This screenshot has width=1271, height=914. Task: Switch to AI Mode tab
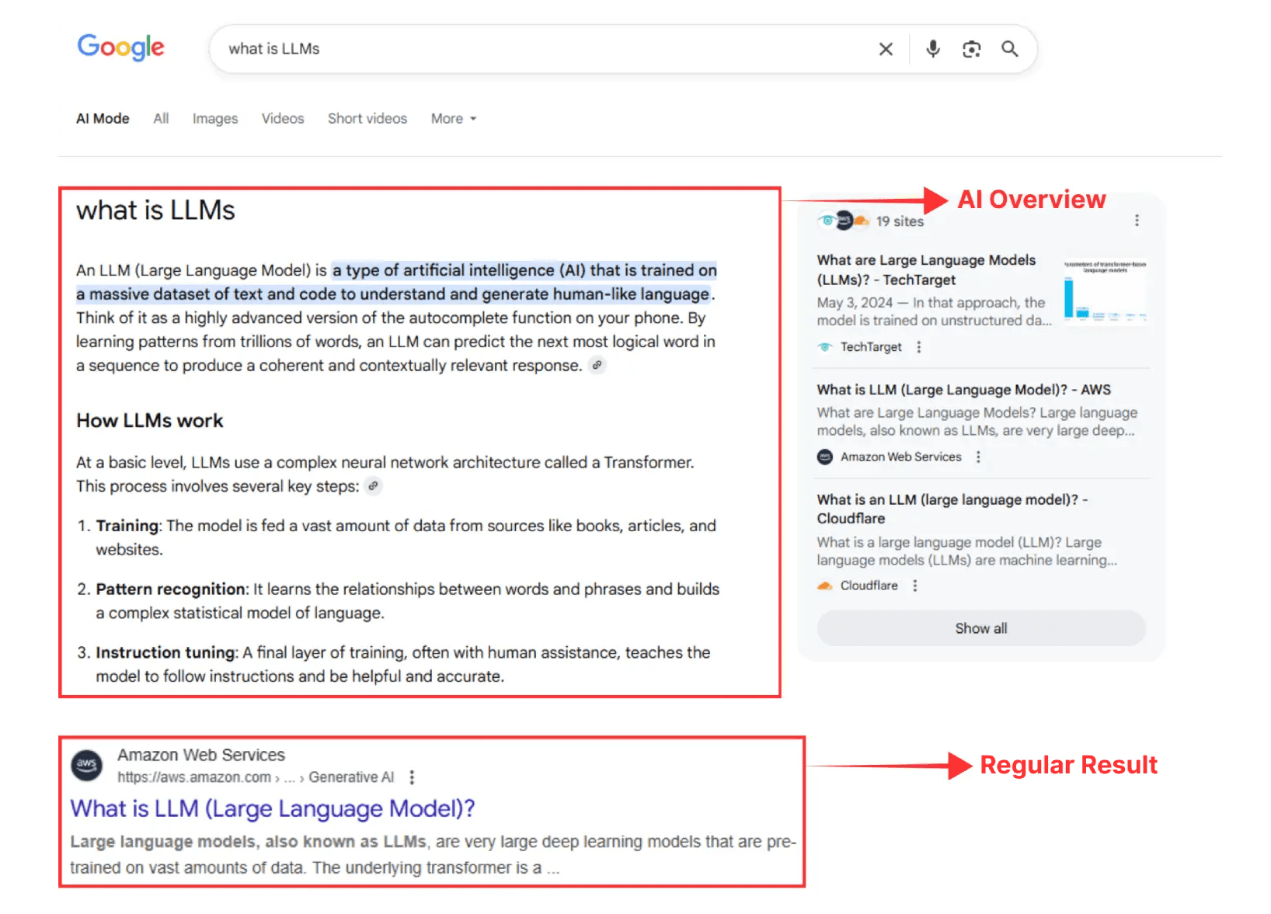pyautogui.click(x=103, y=119)
